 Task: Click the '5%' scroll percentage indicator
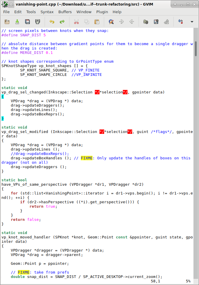point(188,281)
